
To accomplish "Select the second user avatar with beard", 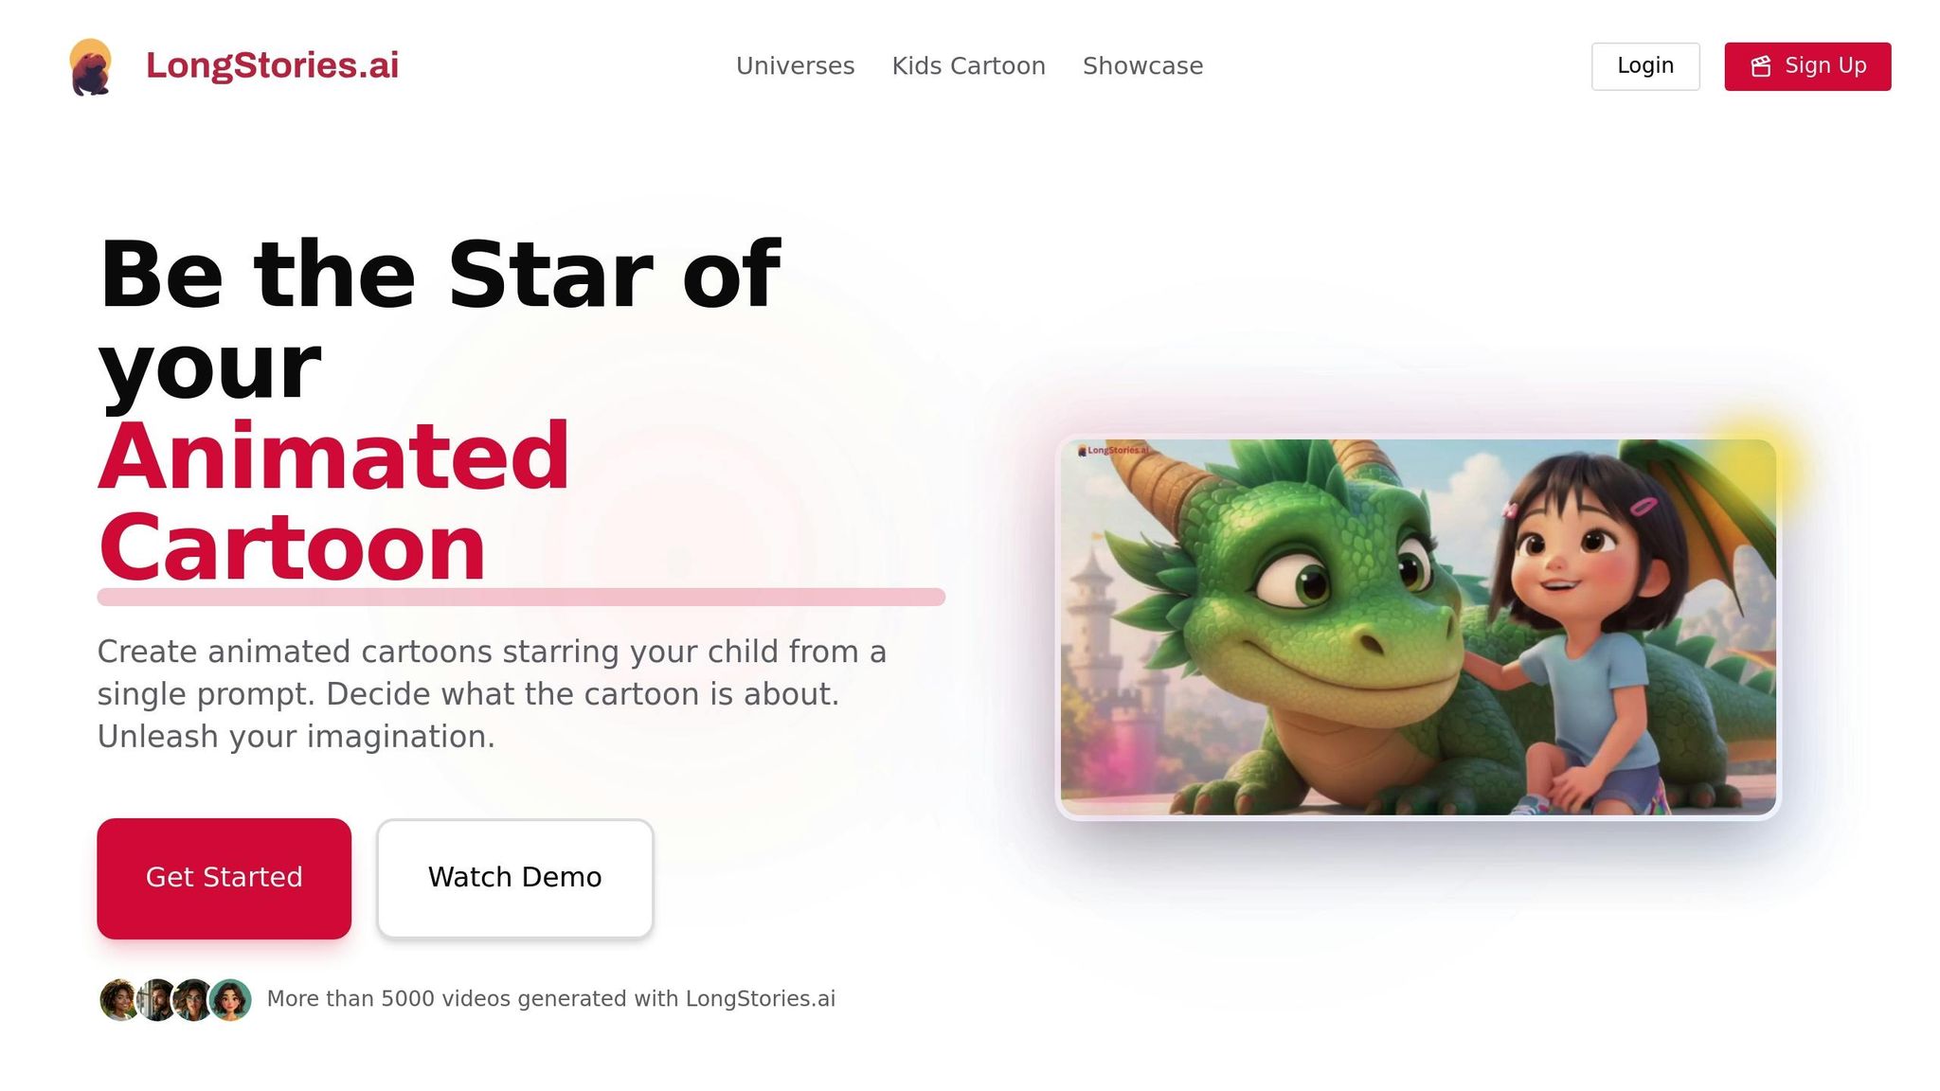I will point(156,999).
